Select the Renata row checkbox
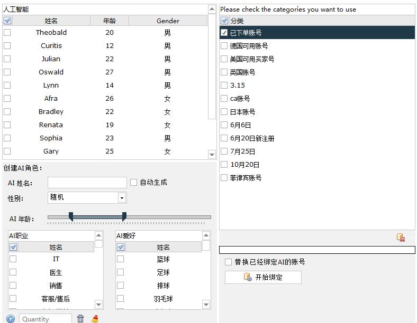This screenshot has width=417, height=323. pos(7,125)
